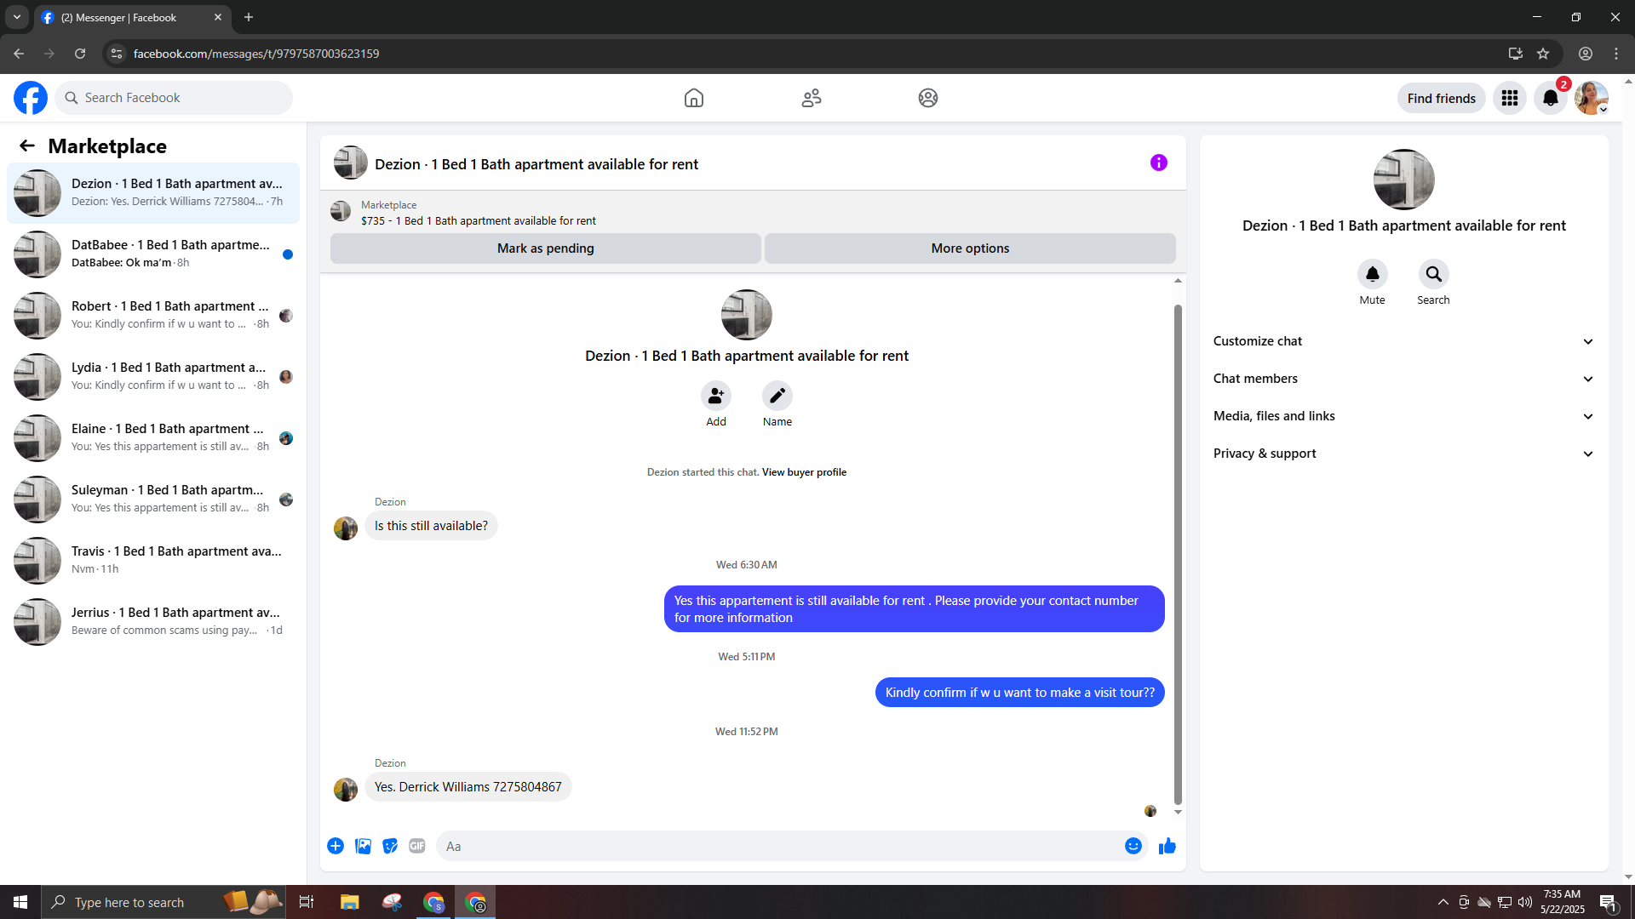Reload the page
This screenshot has height=919, width=1635.
(x=80, y=54)
